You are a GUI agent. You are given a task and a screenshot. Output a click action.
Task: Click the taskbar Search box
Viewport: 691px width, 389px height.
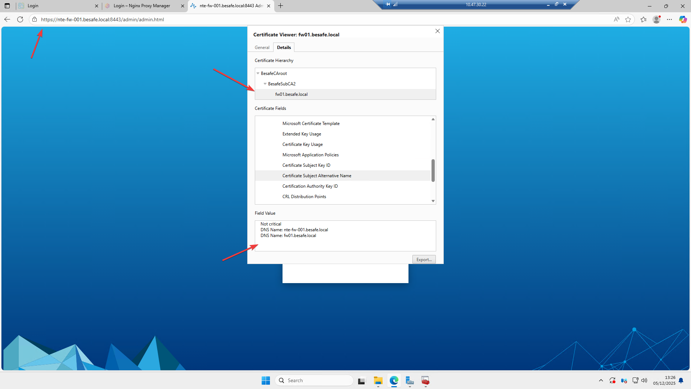click(314, 380)
